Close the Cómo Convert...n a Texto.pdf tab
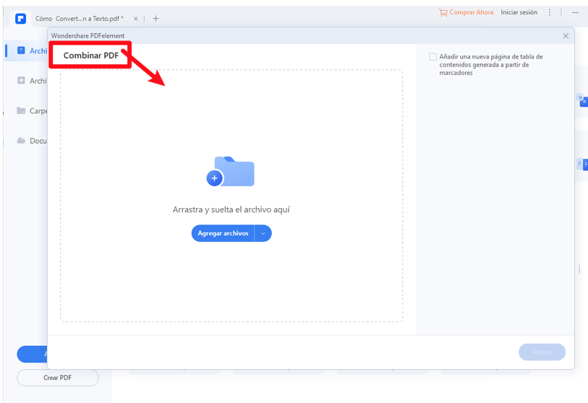This screenshot has height=403, width=588. click(x=136, y=19)
